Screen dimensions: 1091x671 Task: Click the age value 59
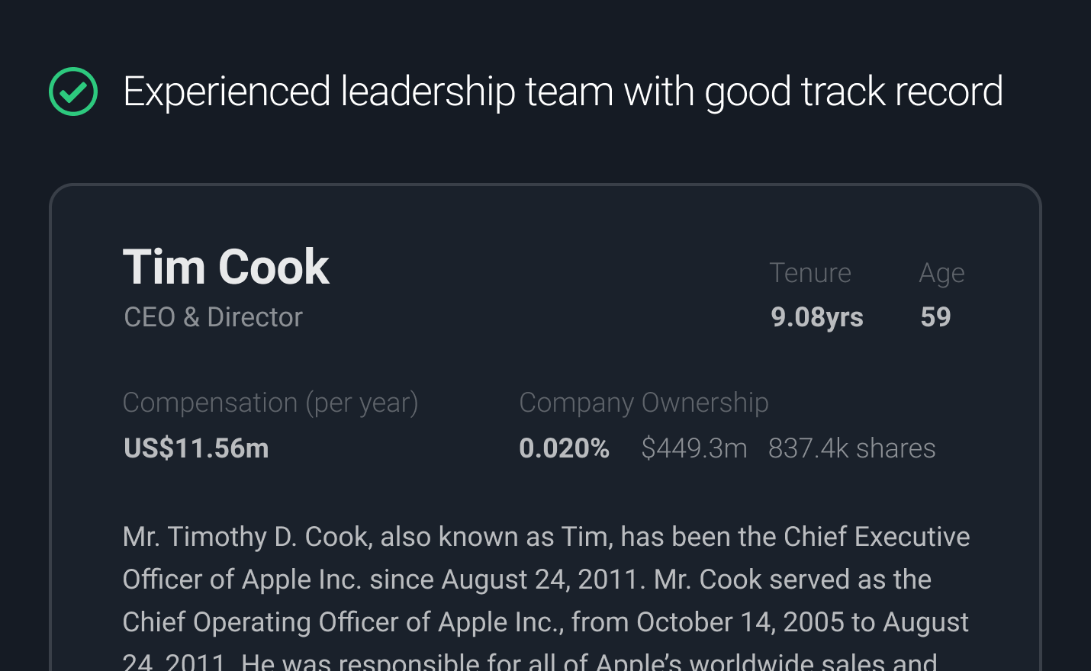(x=935, y=316)
